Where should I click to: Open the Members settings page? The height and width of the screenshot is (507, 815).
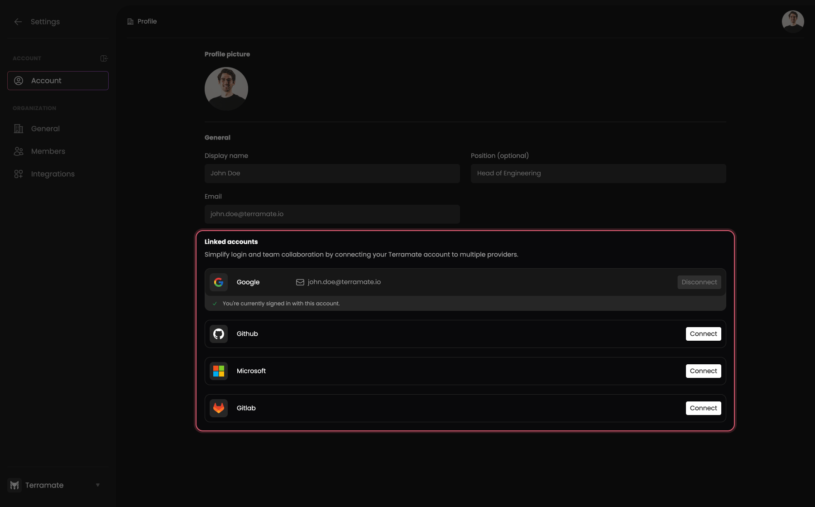pos(48,151)
